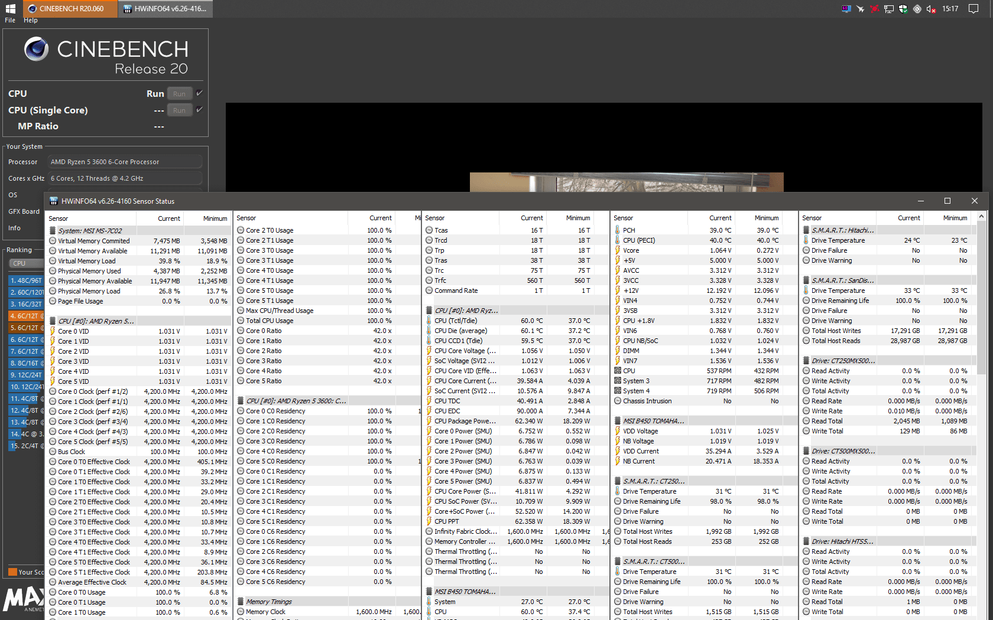Image resolution: width=993 pixels, height=620 pixels.
Task: Click the HWiNFO vertical scrollbar up arrow
Action: point(982,217)
